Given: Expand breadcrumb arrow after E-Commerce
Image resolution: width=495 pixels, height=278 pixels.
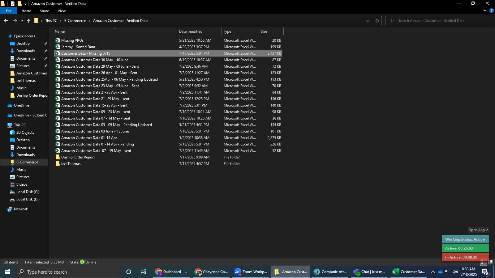Looking at the screenshot, I should [90, 21].
